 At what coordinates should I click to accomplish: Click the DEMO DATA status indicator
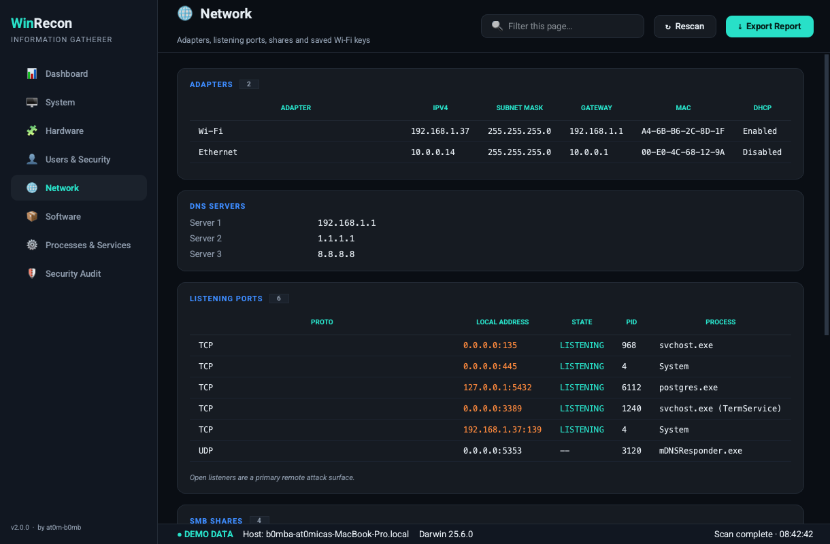[205, 534]
